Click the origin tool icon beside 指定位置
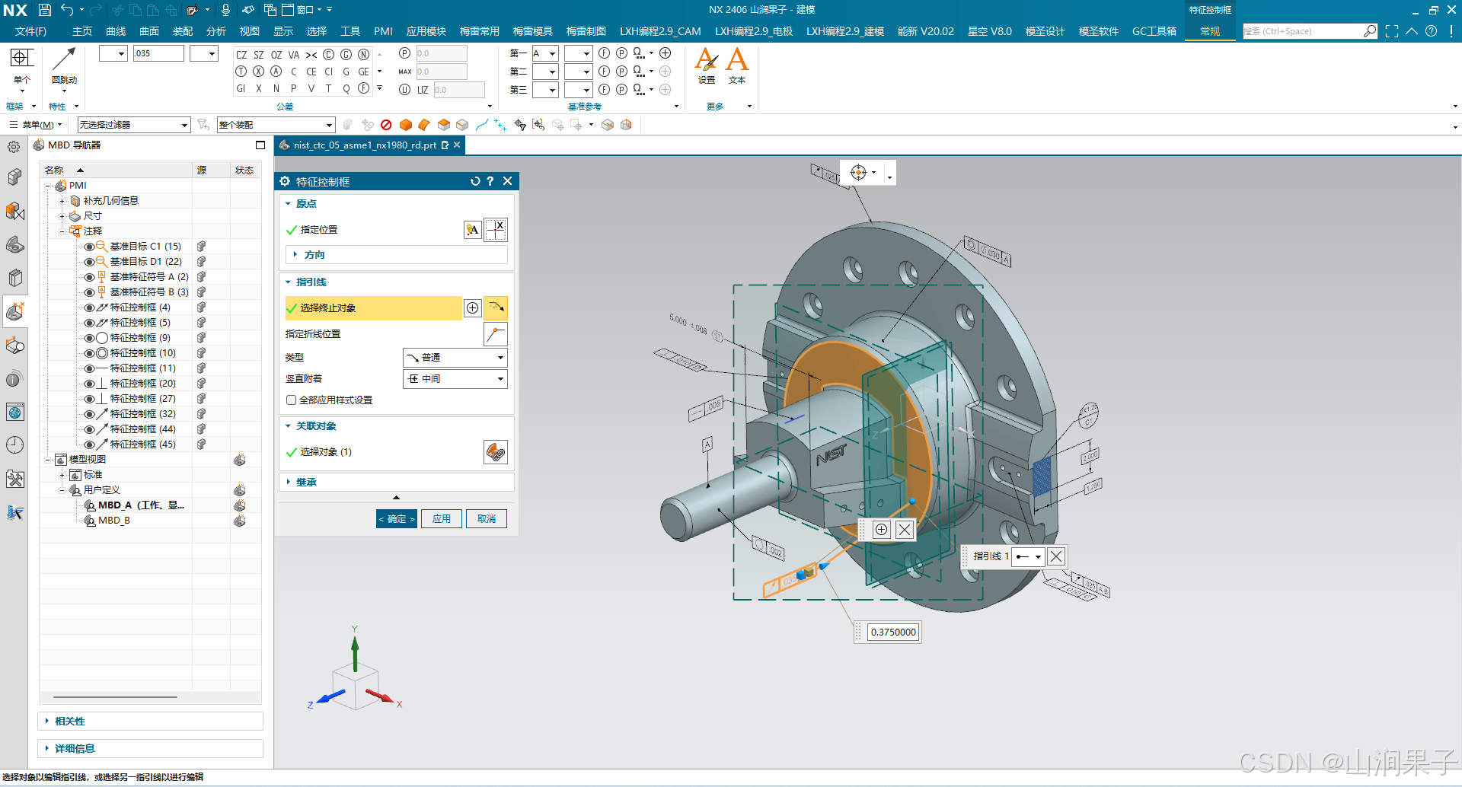 [x=496, y=230]
